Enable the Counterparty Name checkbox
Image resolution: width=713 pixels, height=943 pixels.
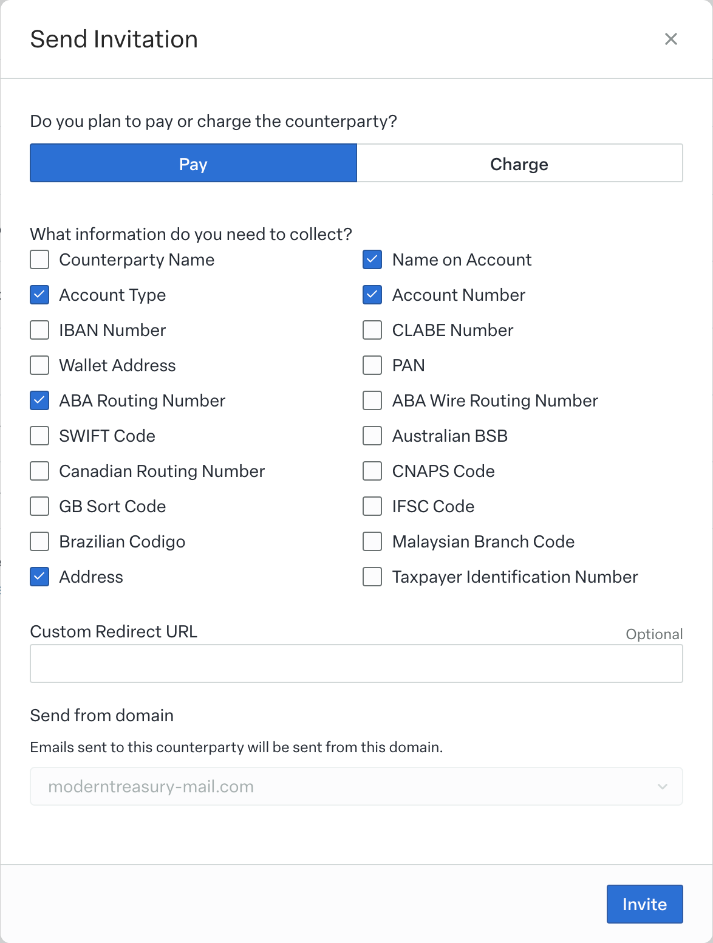(x=39, y=260)
